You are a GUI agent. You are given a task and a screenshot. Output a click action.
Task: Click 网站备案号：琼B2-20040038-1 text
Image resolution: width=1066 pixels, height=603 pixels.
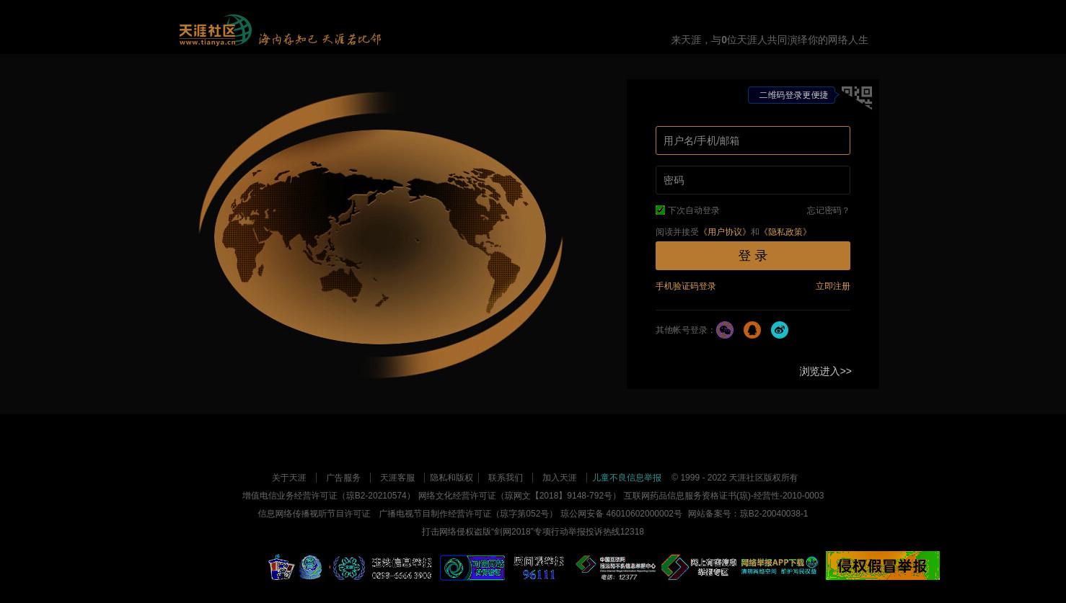tap(748, 514)
